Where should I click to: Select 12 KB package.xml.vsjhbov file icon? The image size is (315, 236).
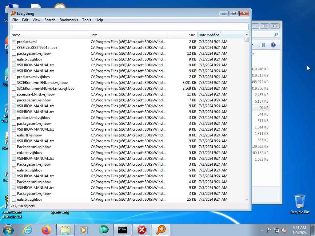coord(14,53)
